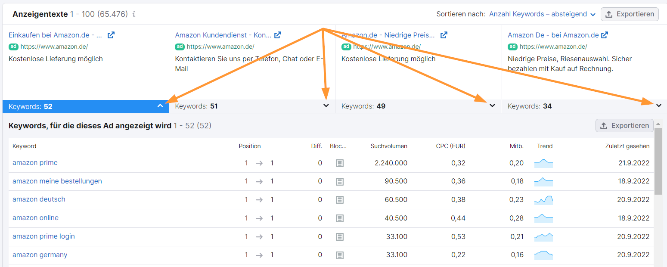Click the keywords list vertical scrollbar thumb
667x267 pixels.
coord(658,161)
